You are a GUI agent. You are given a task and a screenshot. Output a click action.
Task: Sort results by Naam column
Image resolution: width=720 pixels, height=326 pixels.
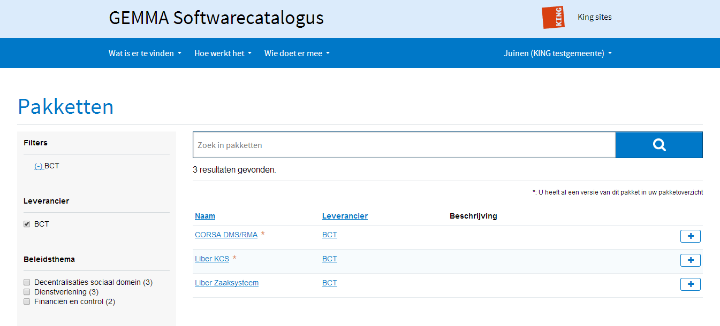(205, 216)
